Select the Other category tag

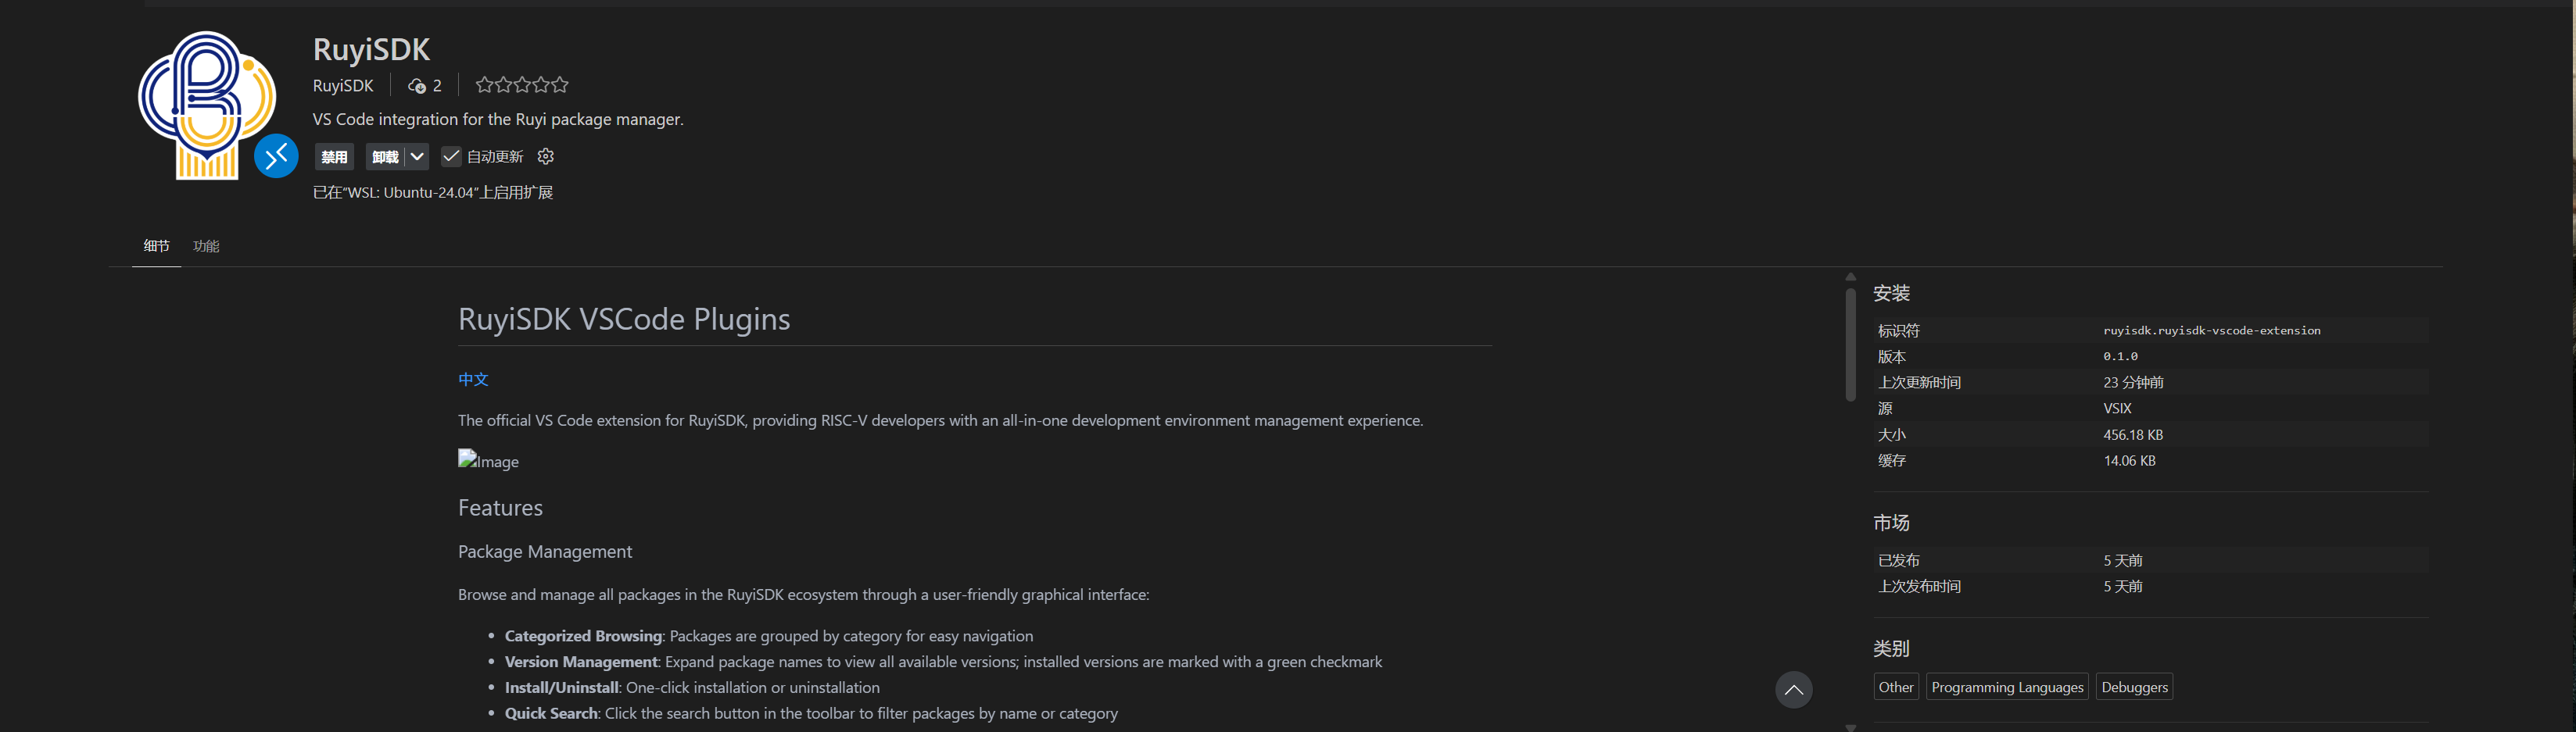(x=1895, y=687)
